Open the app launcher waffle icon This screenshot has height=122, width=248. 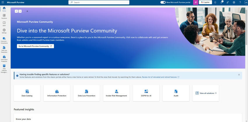pyautogui.click(x=3, y=2)
